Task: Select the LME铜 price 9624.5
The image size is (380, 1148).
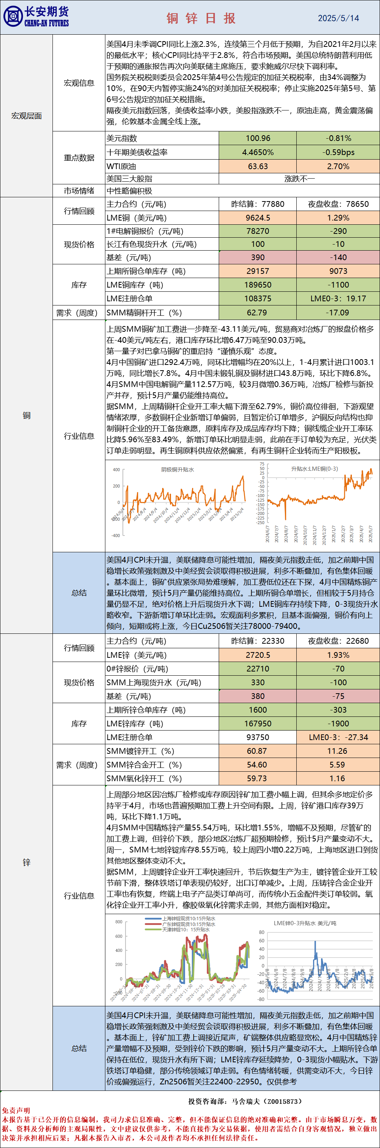Action: pos(258,218)
